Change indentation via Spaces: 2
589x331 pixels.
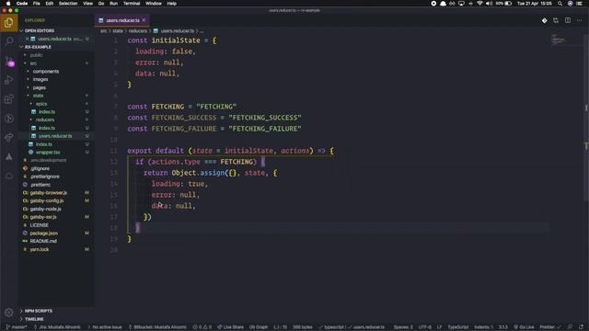tap(403, 327)
